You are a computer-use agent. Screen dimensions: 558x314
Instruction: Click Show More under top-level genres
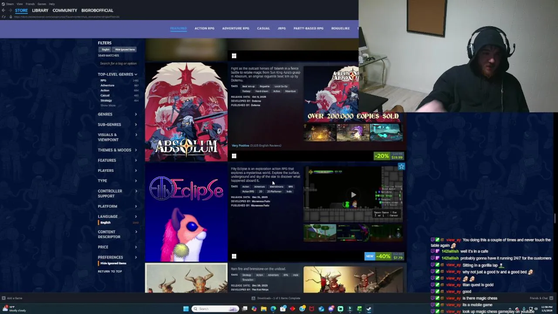pos(108,106)
